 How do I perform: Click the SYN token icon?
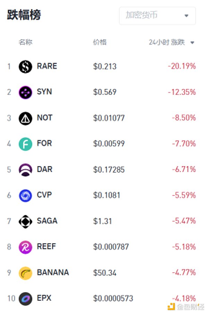[x=25, y=92]
